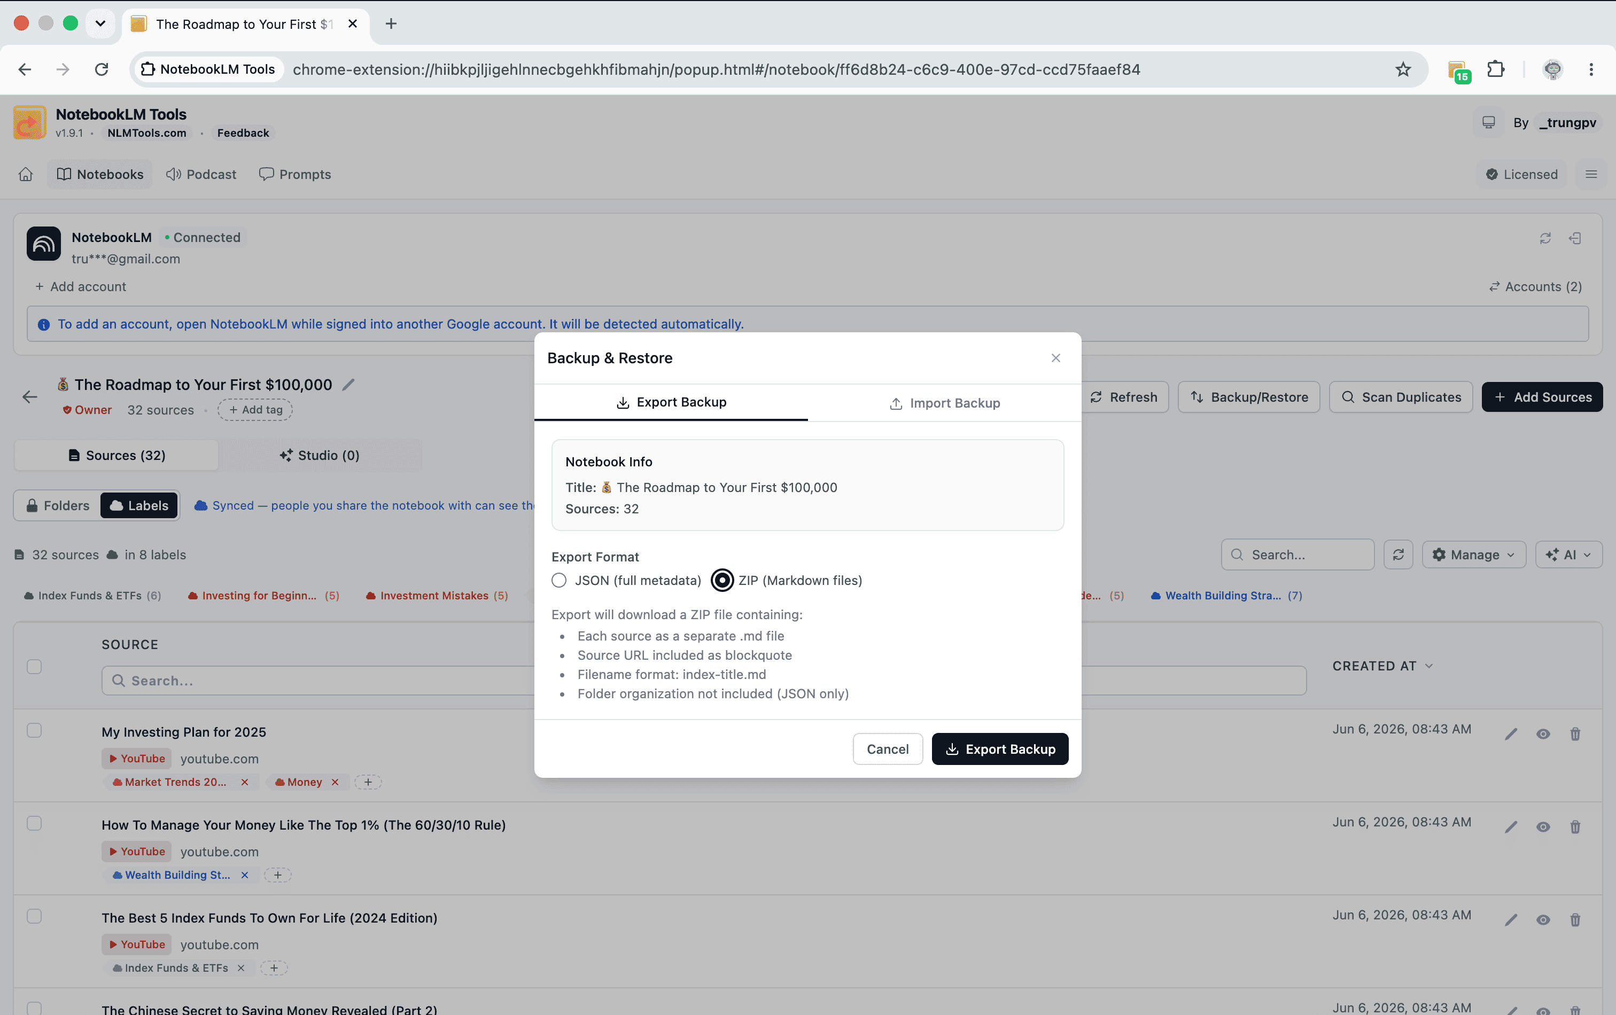
Task: Filter by Investment Mistakes label
Action: click(437, 596)
